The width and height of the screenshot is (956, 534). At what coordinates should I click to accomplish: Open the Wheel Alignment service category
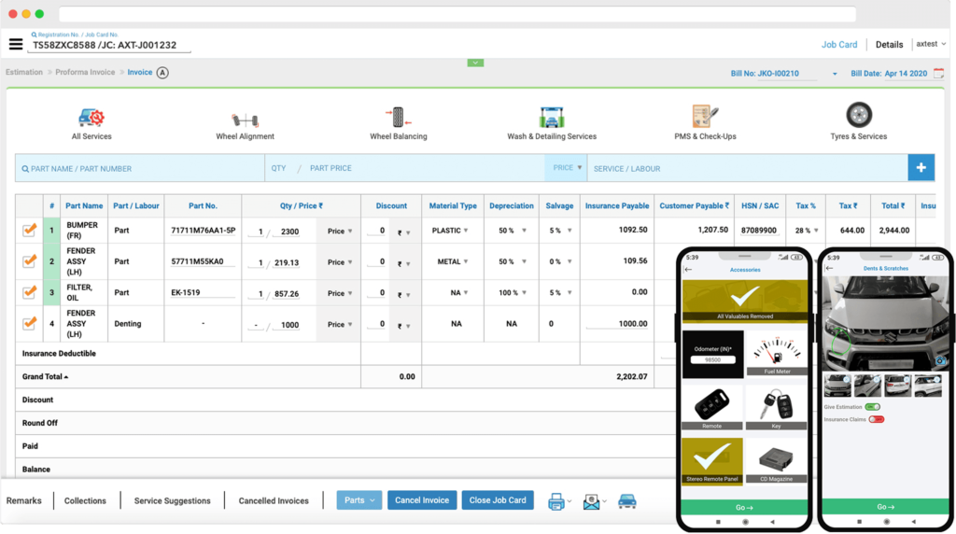[246, 119]
